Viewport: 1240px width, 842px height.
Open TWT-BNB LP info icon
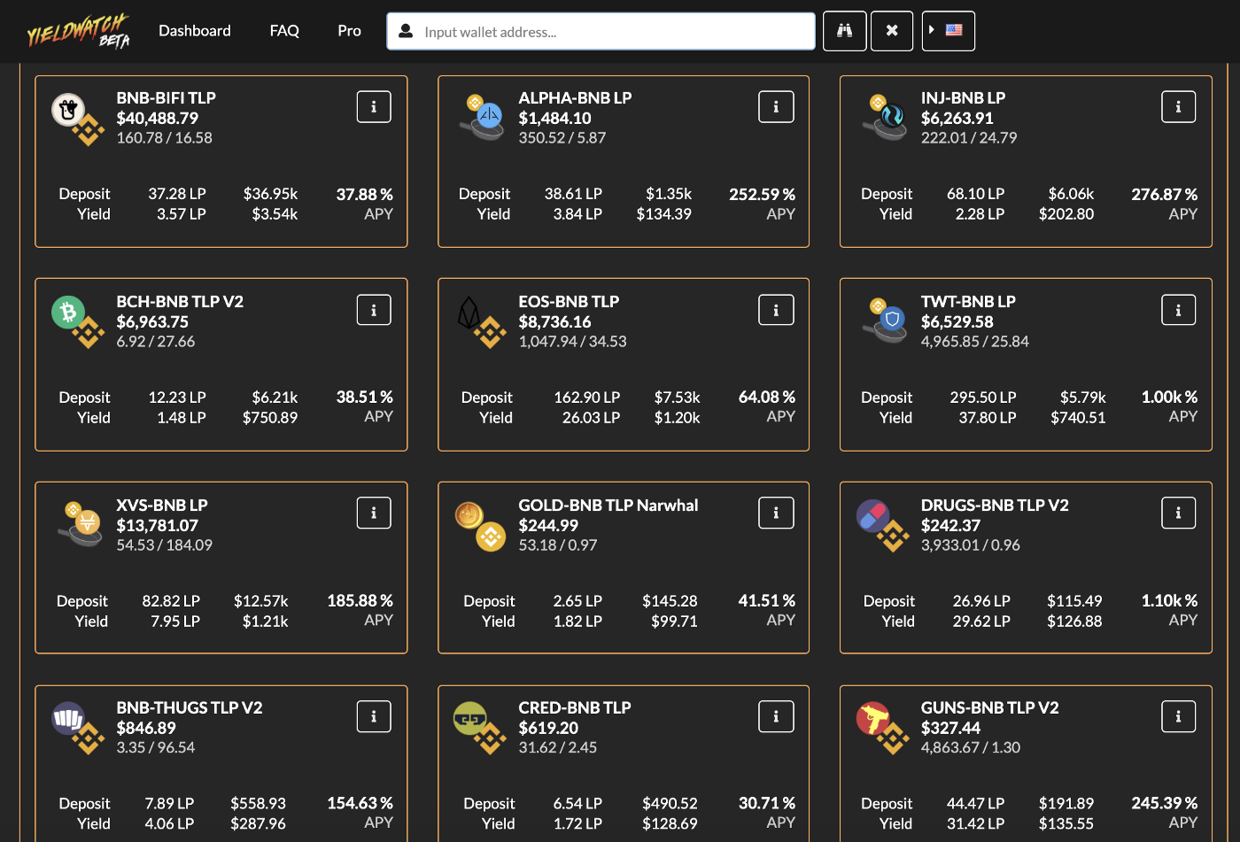(x=1178, y=310)
